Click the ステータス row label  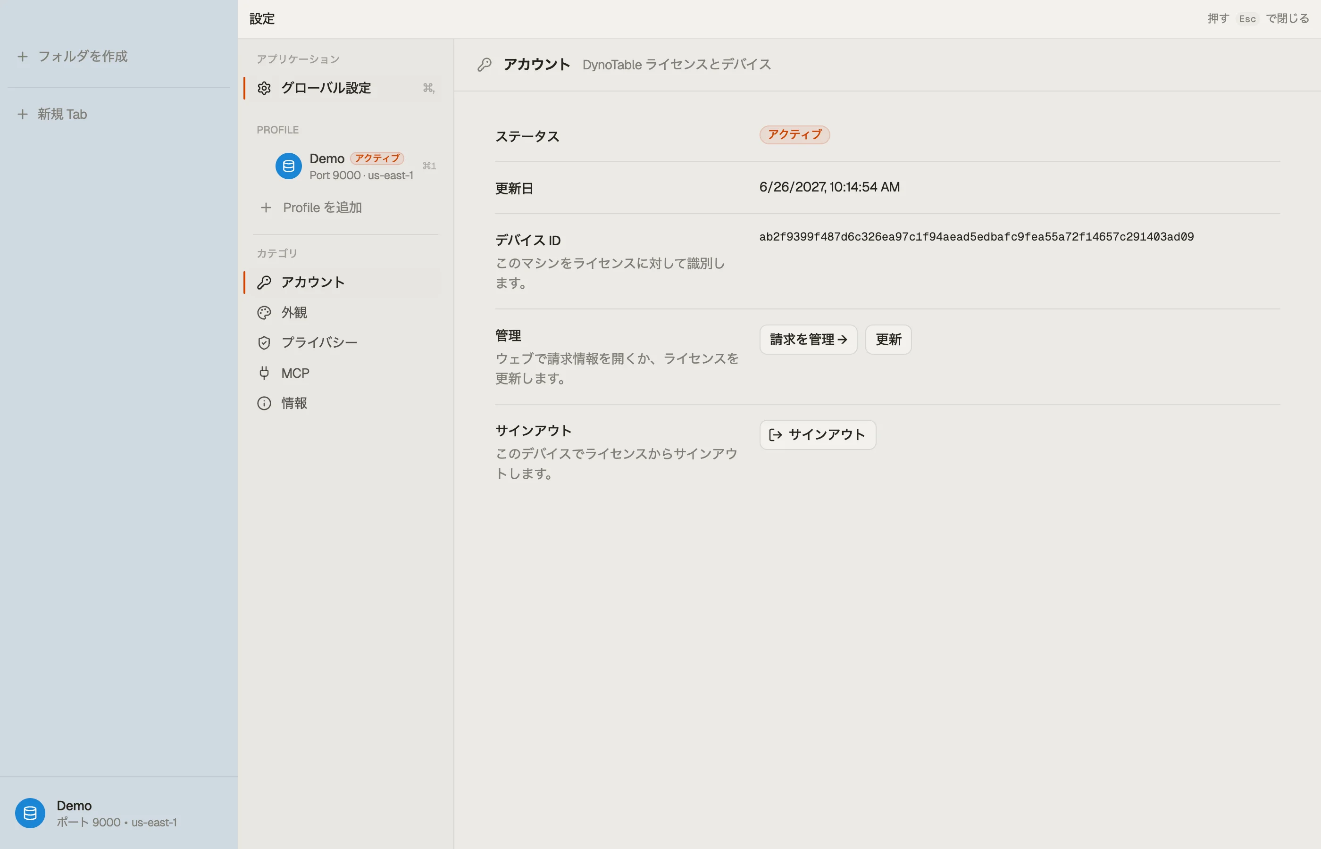tap(527, 137)
